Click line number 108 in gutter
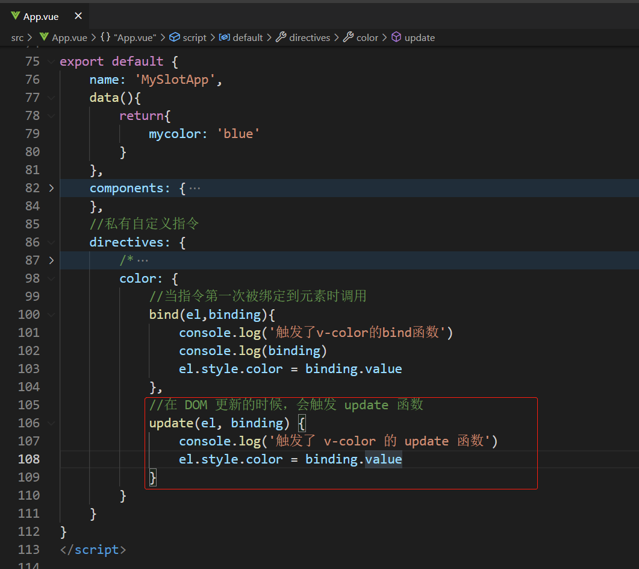This screenshot has height=569, width=639. [x=29, y=459]
